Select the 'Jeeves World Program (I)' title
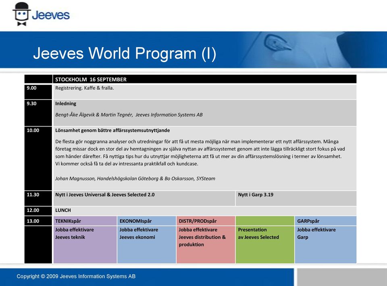387x286 pixels. 125,53
